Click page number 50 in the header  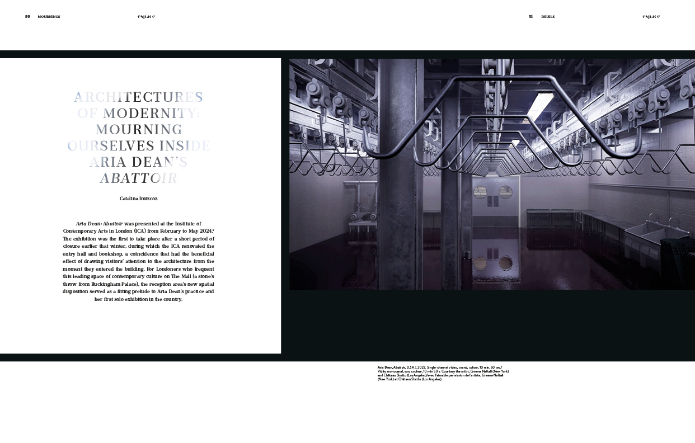27,17
